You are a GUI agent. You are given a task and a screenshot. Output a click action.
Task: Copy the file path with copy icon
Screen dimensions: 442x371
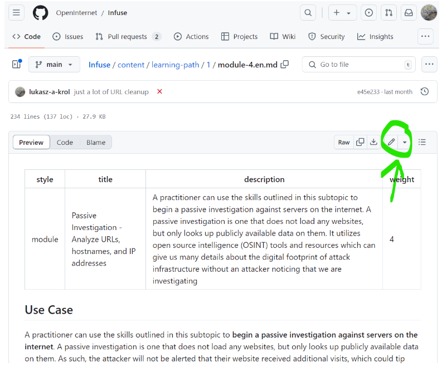coord(285,65)
